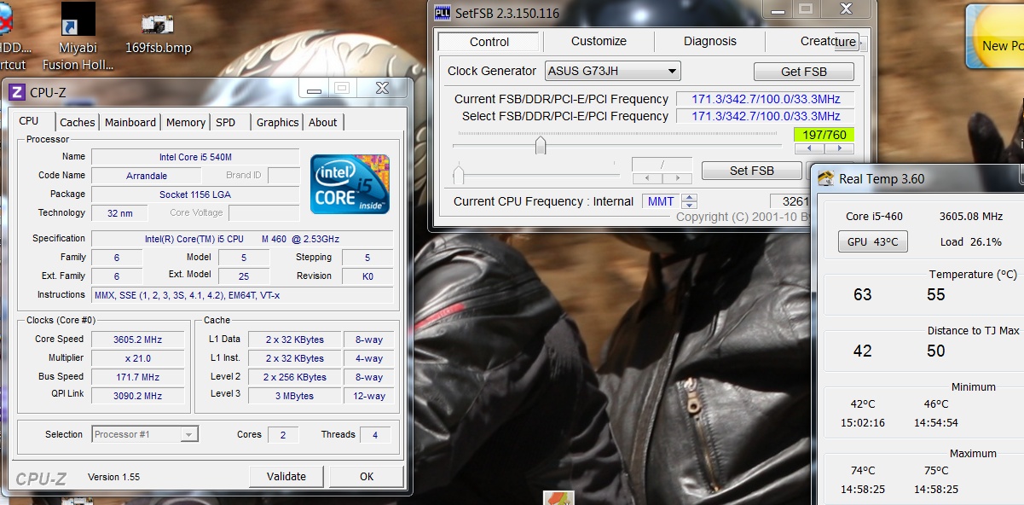
Task: Click the main FSB slider thumb
Action: coord(541,146)
